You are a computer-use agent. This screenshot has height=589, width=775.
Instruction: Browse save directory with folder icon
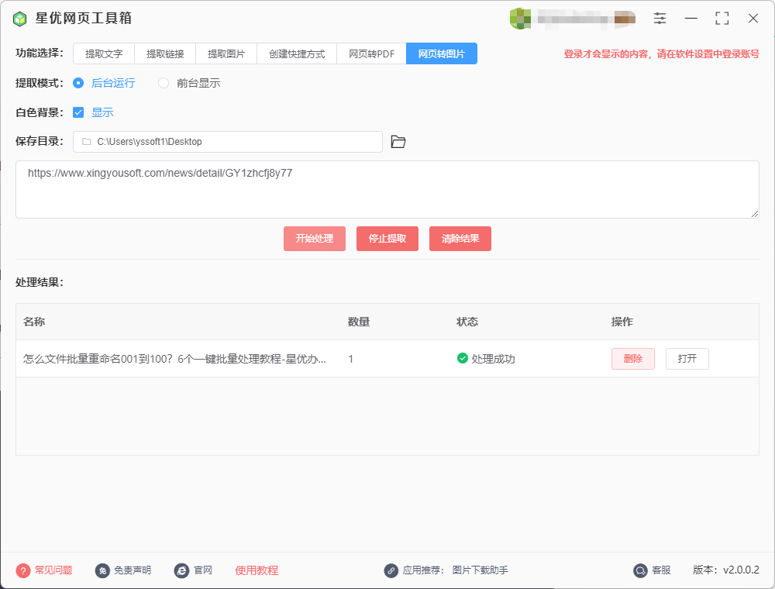click(x=398, y=141)
